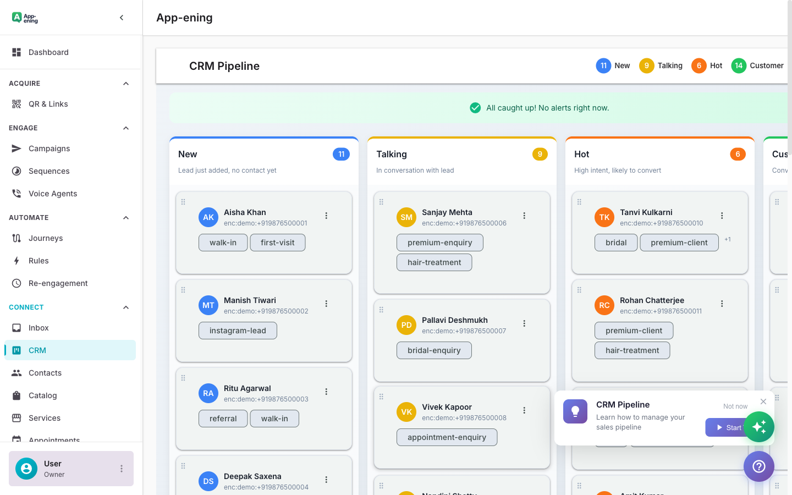Open the help question-mark button
Viewport: 792px width, 495px height.
759,466
